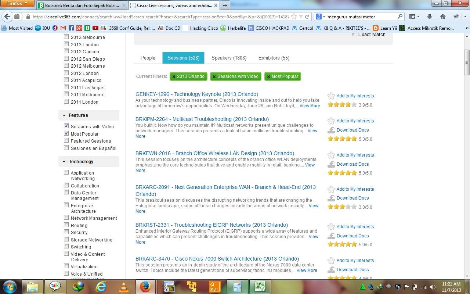Check the 2012 San Diego checkbox
The image size is (470, 294).
tap(66, 58)
